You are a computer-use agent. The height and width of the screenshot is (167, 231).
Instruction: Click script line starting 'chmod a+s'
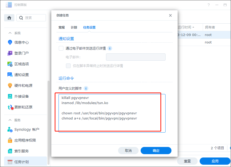[x=99, y=118]
